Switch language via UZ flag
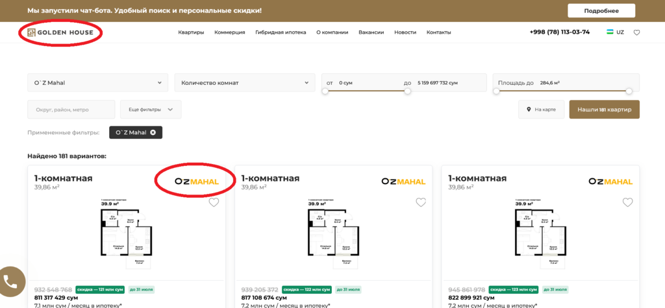 tap(615, 32)
